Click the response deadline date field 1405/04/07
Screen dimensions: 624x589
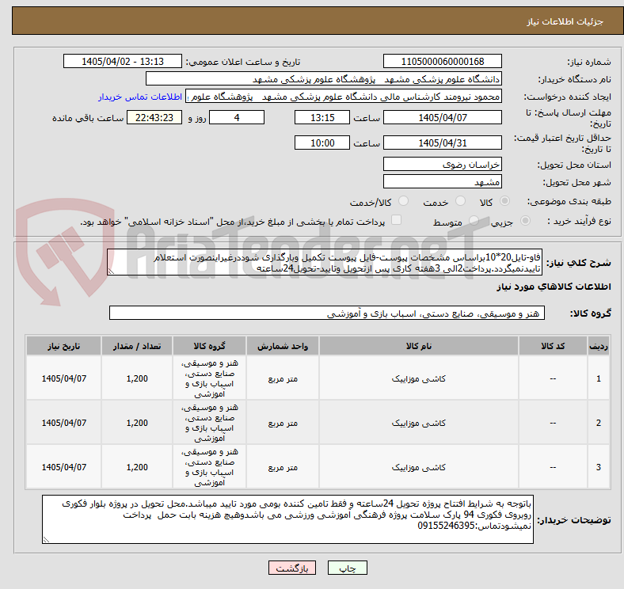(442, 118)
